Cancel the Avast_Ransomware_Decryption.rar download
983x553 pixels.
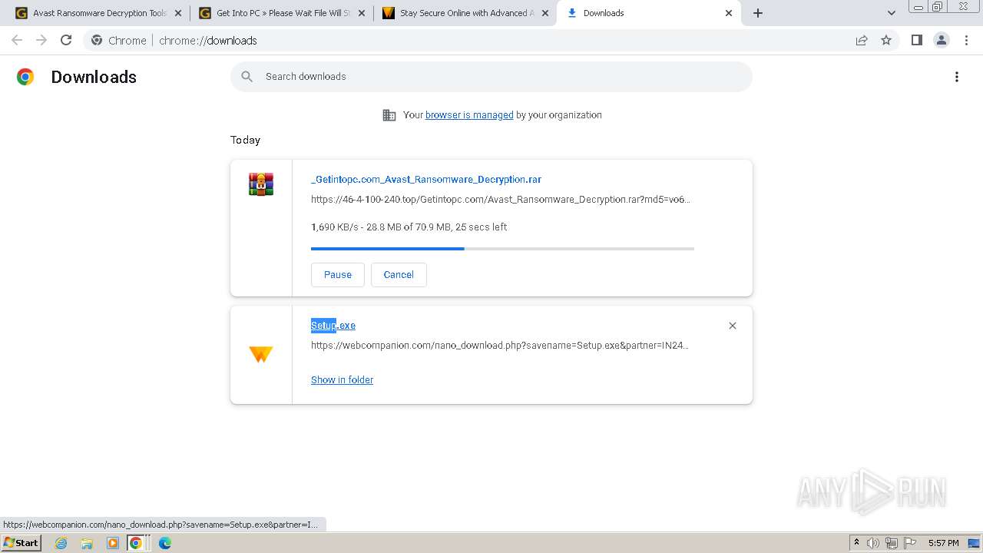click(x=399, y=275)
